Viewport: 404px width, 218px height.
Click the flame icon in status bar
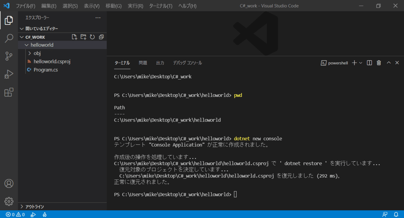(44, 214)
